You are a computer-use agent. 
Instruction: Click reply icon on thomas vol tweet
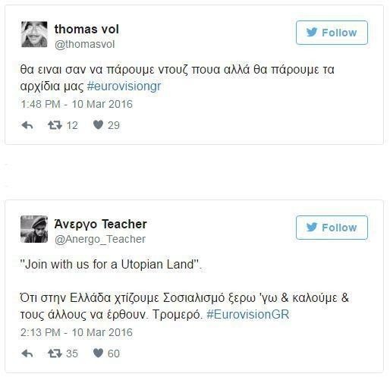(x=27, y=125)
